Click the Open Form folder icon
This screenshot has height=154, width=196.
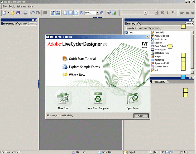click(132, 98)
